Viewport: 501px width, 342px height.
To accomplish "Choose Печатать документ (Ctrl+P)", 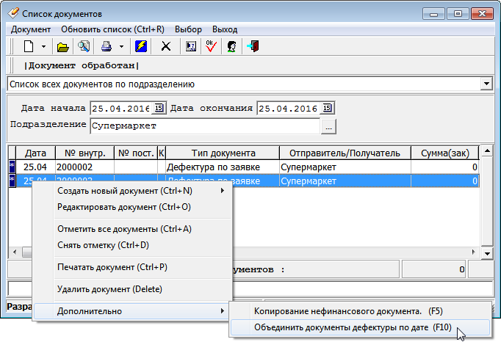I will (133, 267).
